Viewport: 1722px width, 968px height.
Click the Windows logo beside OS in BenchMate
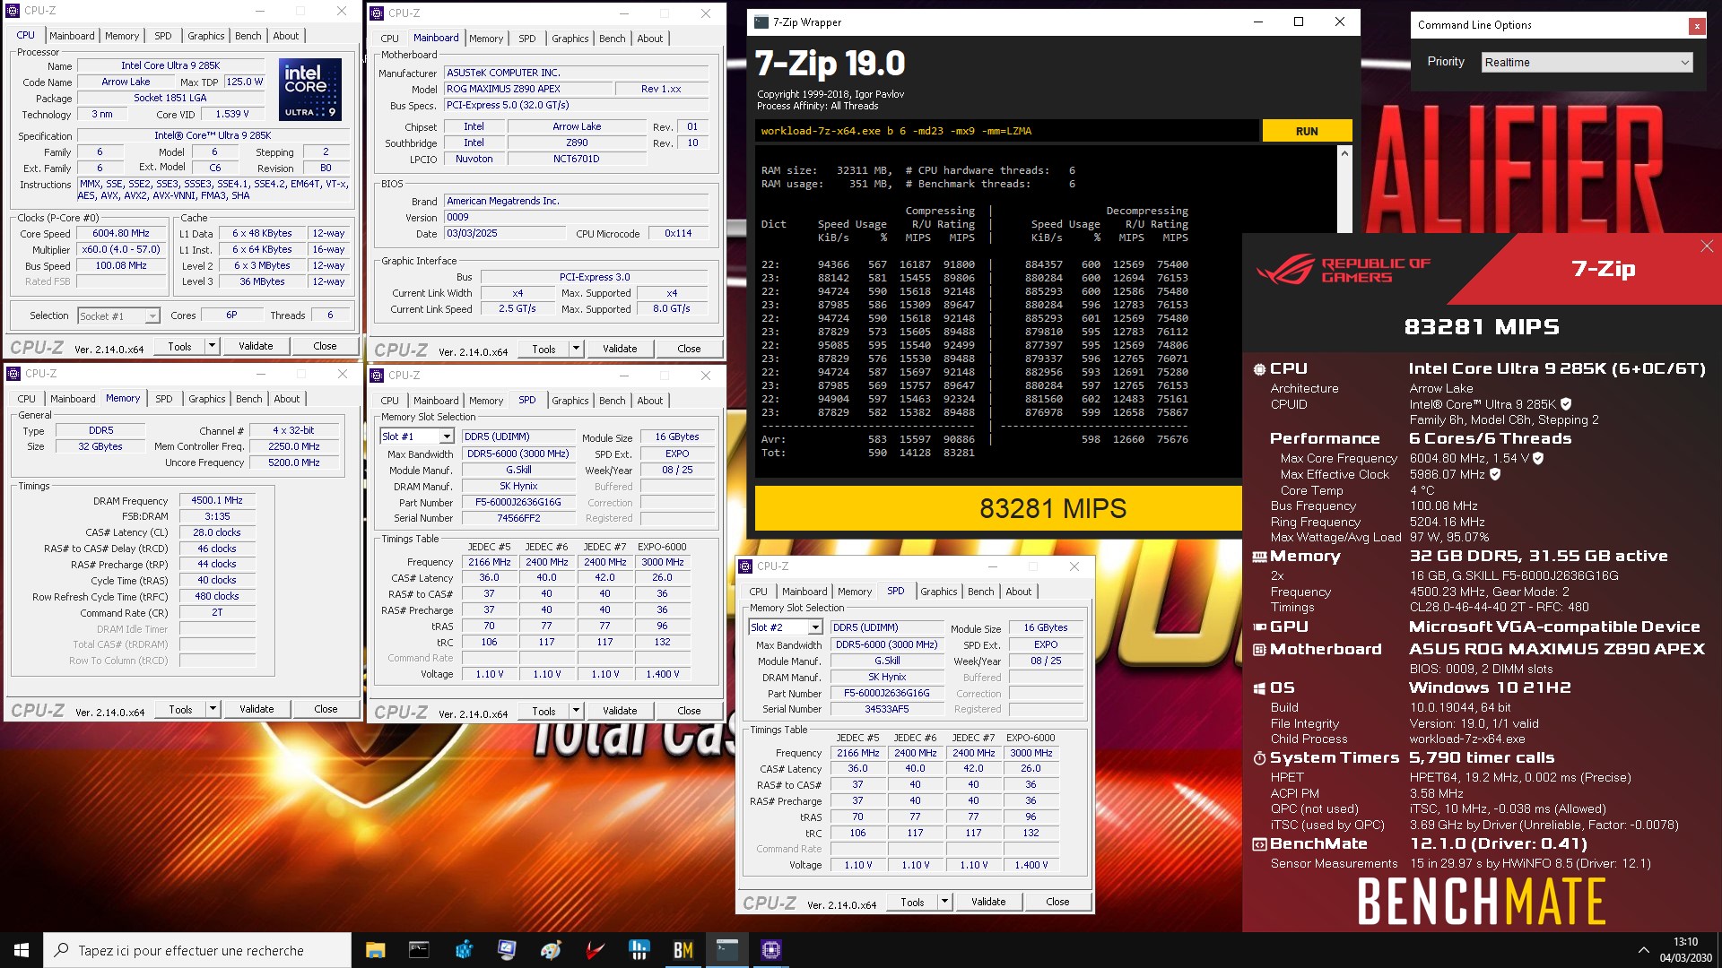(x=1259, y=688)
